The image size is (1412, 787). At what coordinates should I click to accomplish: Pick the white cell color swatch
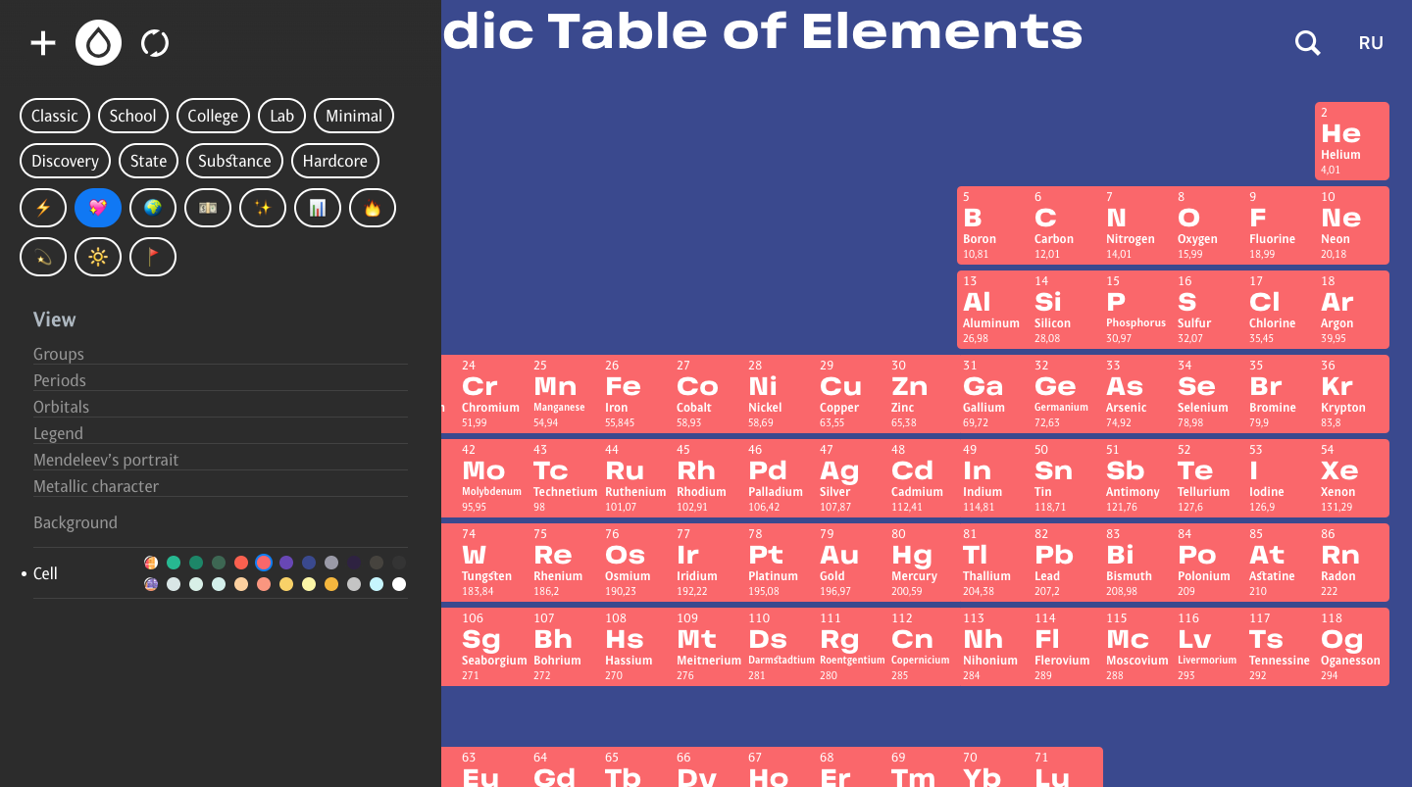pyautogui.click(x=399, y=584)
